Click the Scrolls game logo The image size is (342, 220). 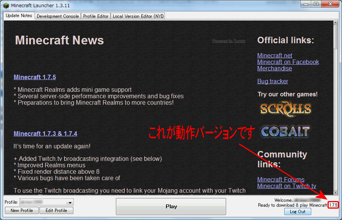tap(286, 109)
